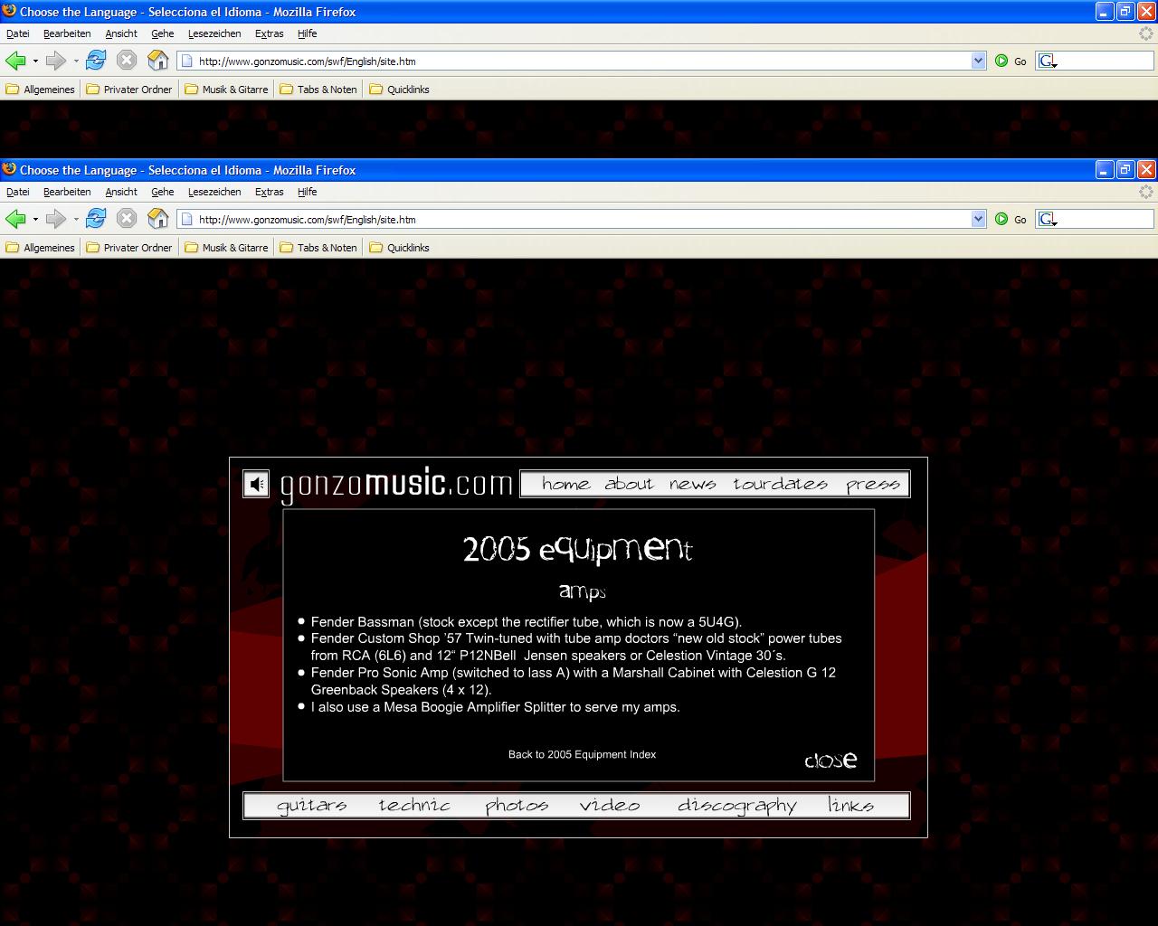Open Google search engine picker in front window

[x=1048, y=219]
